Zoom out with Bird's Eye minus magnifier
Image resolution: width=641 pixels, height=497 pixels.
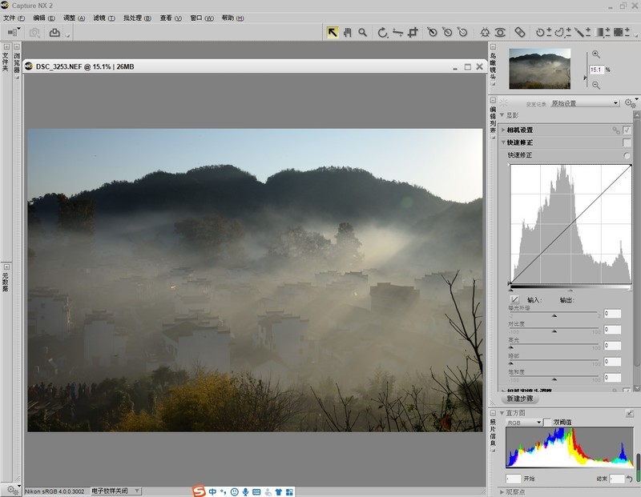[596, 85]
